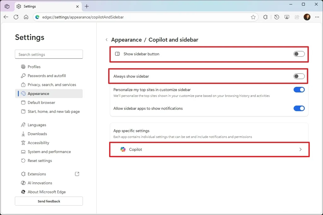Select Default browser in the settings sidebar

click(x=41, y=102)
